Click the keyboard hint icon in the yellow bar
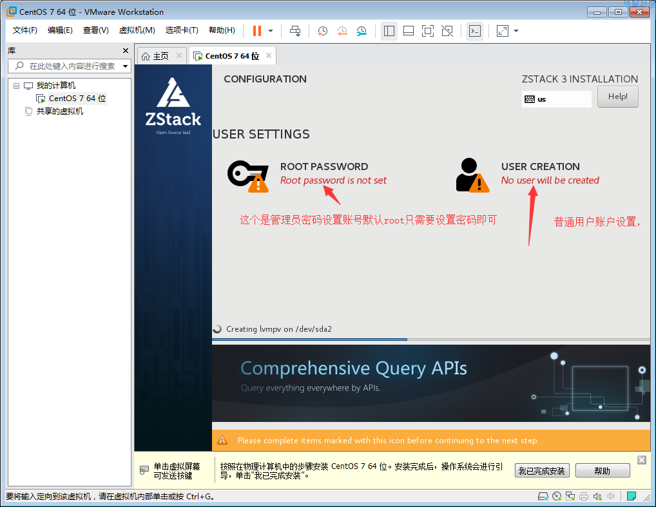This screenshot has height=507, width=656. (x=144, y=470)
